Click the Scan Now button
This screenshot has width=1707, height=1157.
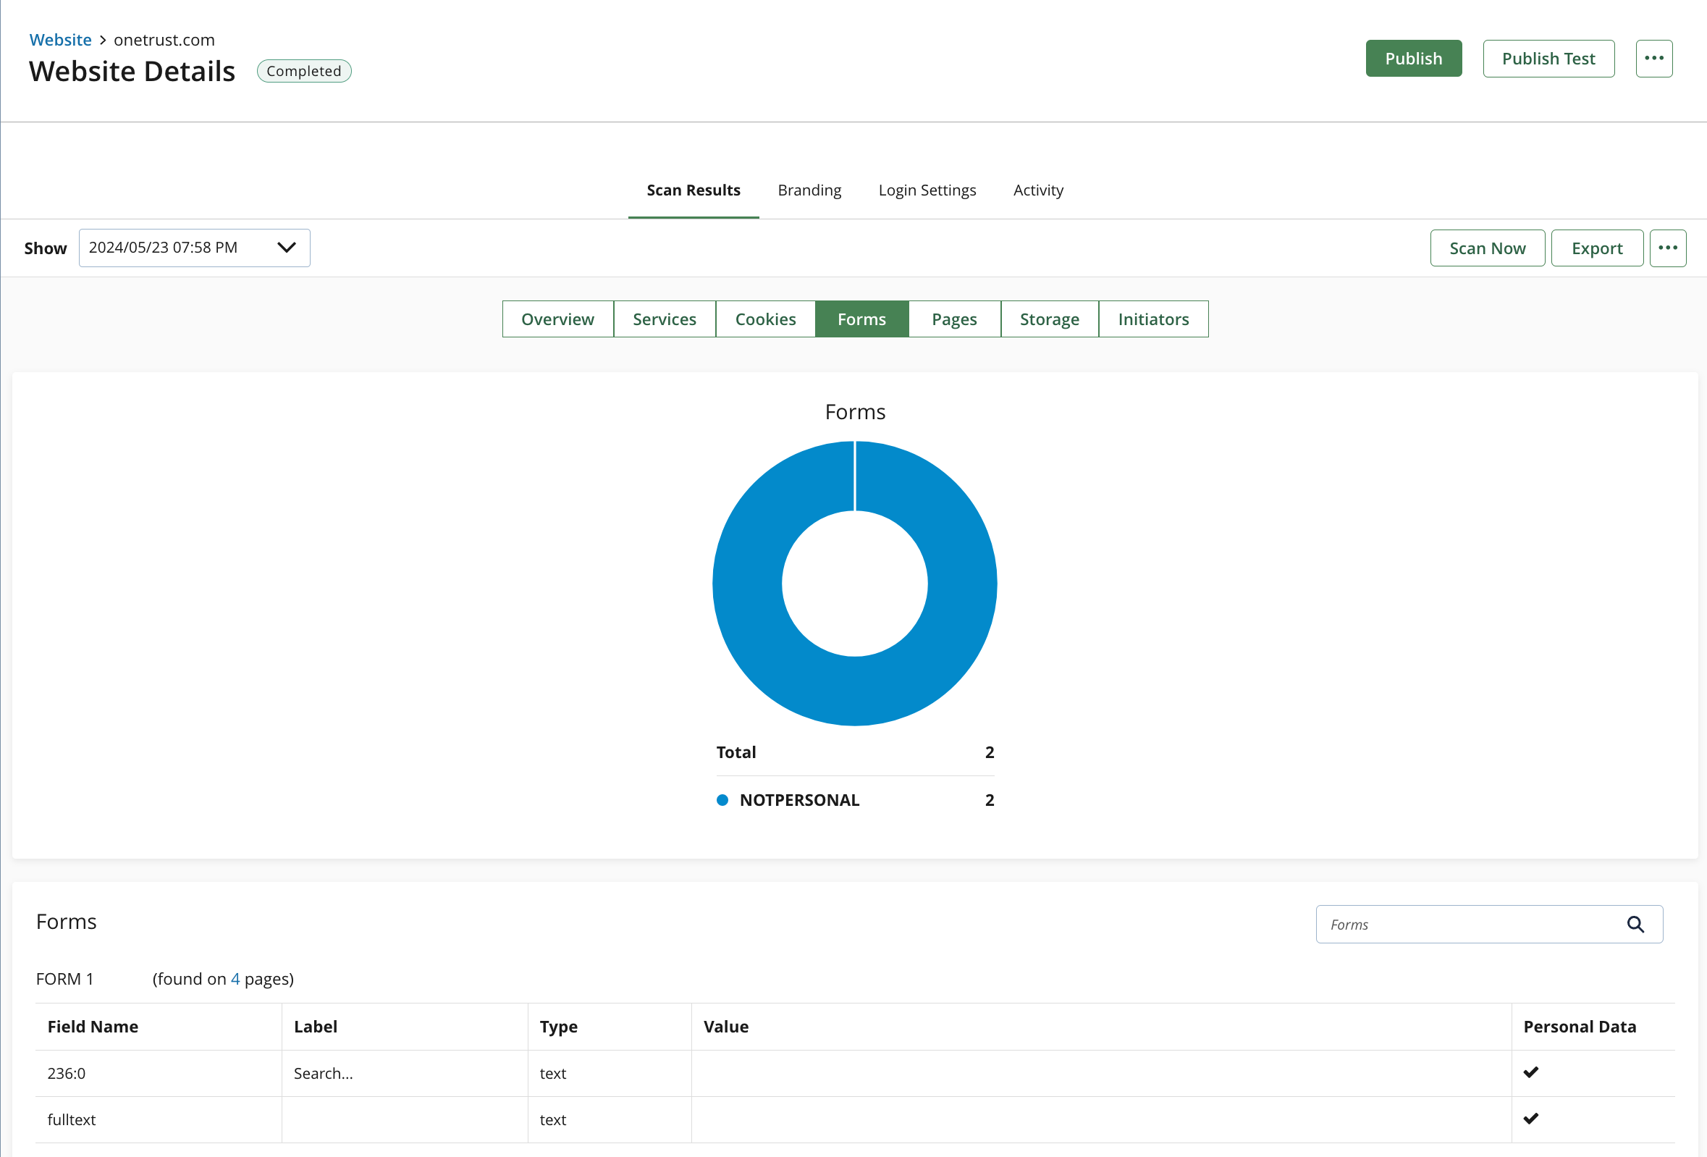click(1487, 248)
